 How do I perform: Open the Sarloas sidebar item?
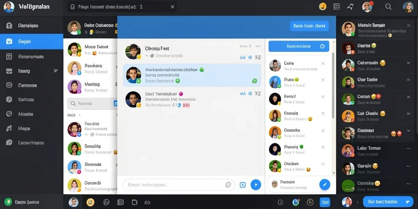(x=31, y=100)
